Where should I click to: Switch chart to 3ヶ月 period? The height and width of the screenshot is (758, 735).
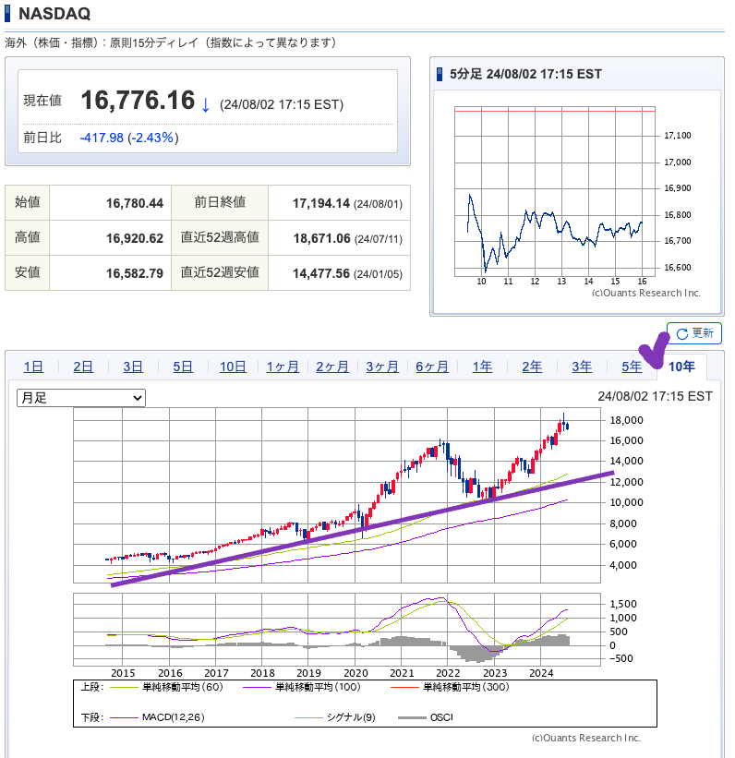point(382,367)
